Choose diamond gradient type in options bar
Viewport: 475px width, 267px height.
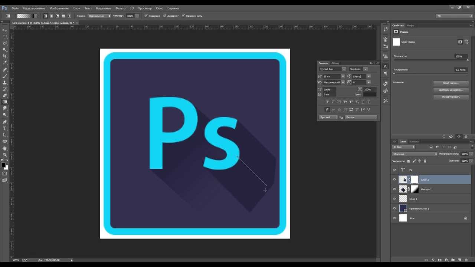coord(69,16)
